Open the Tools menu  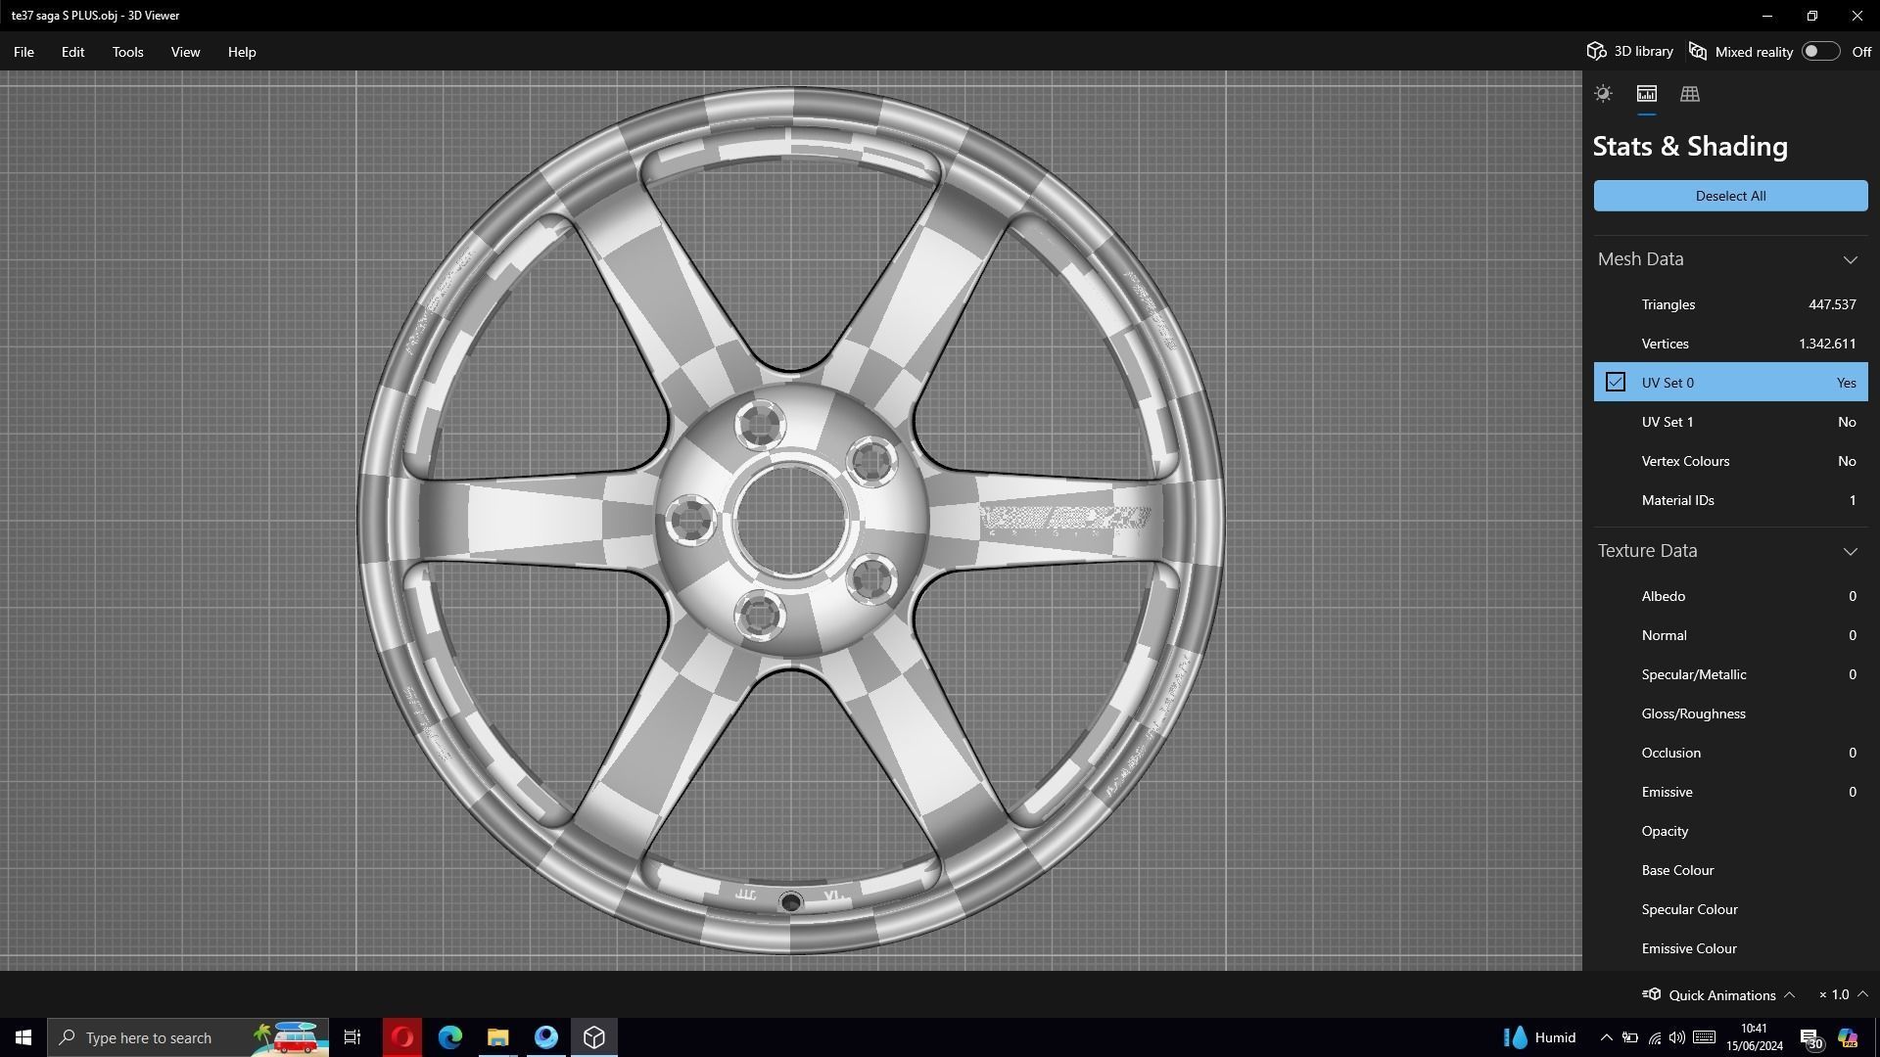[127, 52]
